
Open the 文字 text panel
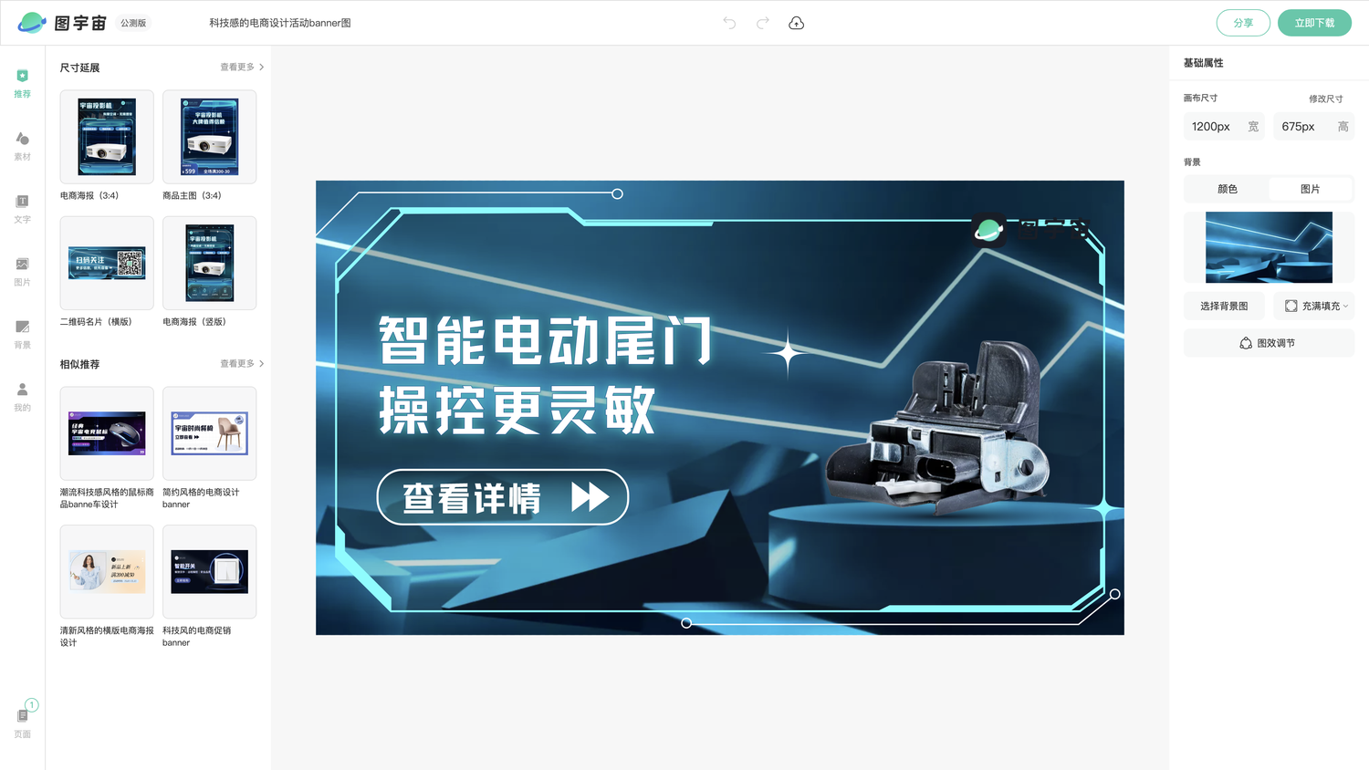tap(22, 209)
